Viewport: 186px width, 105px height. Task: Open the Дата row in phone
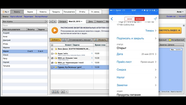137,54
